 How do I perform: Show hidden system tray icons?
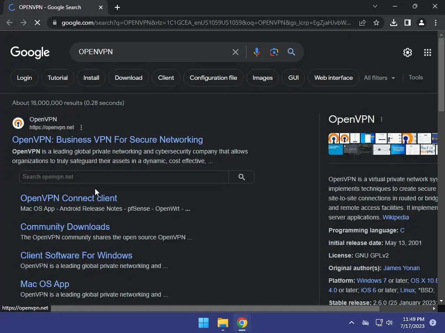point(351,323)
